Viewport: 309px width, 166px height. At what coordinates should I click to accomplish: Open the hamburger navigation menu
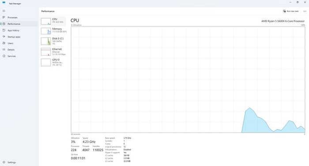(x=4, y=11)
